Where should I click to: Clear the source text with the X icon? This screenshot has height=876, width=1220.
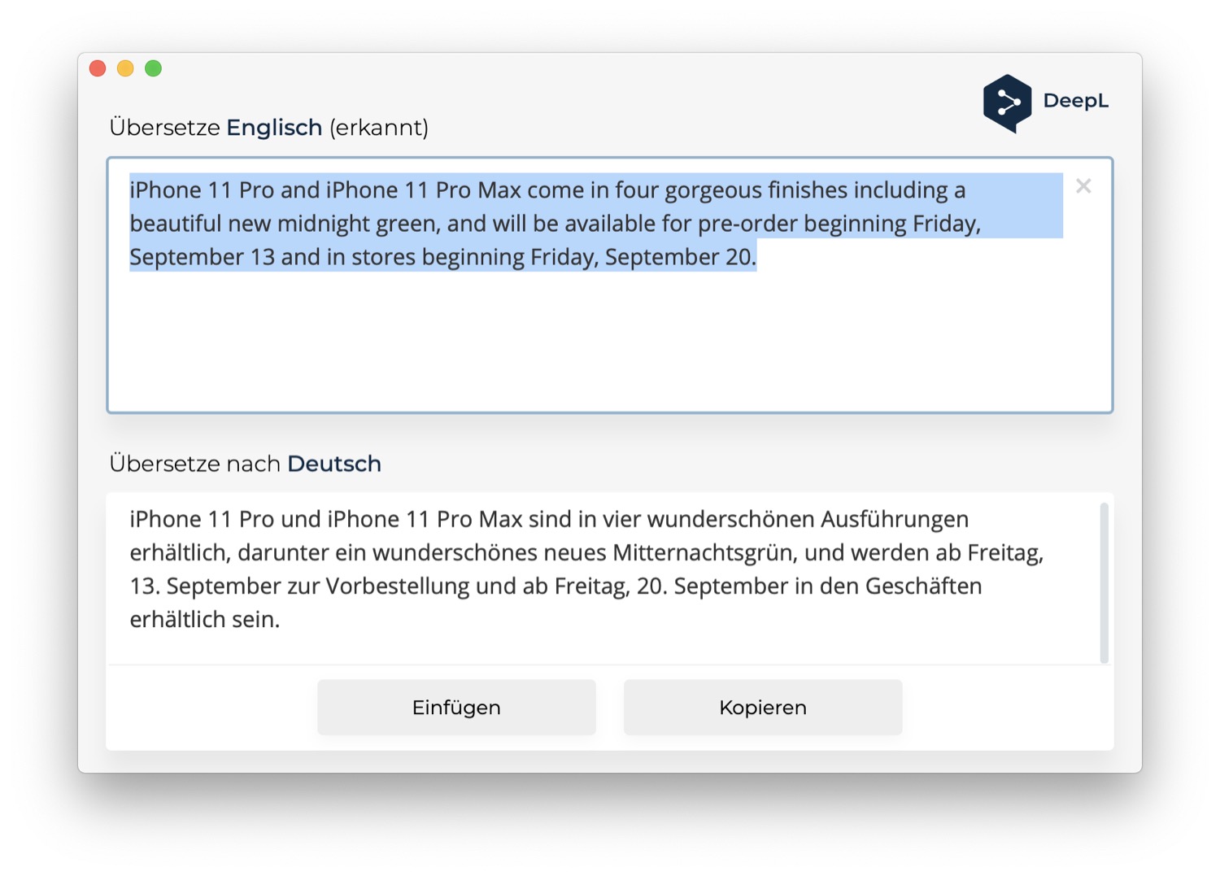[x=1083, y=186]
